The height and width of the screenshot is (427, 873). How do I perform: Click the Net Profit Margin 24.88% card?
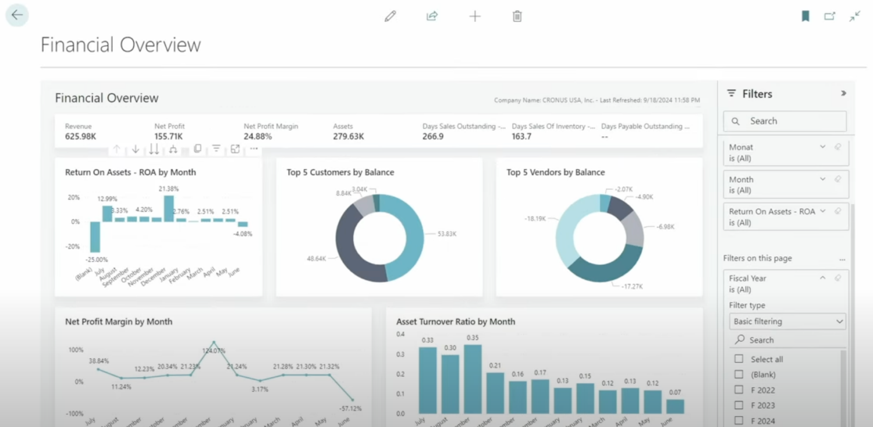click(271, 131)
